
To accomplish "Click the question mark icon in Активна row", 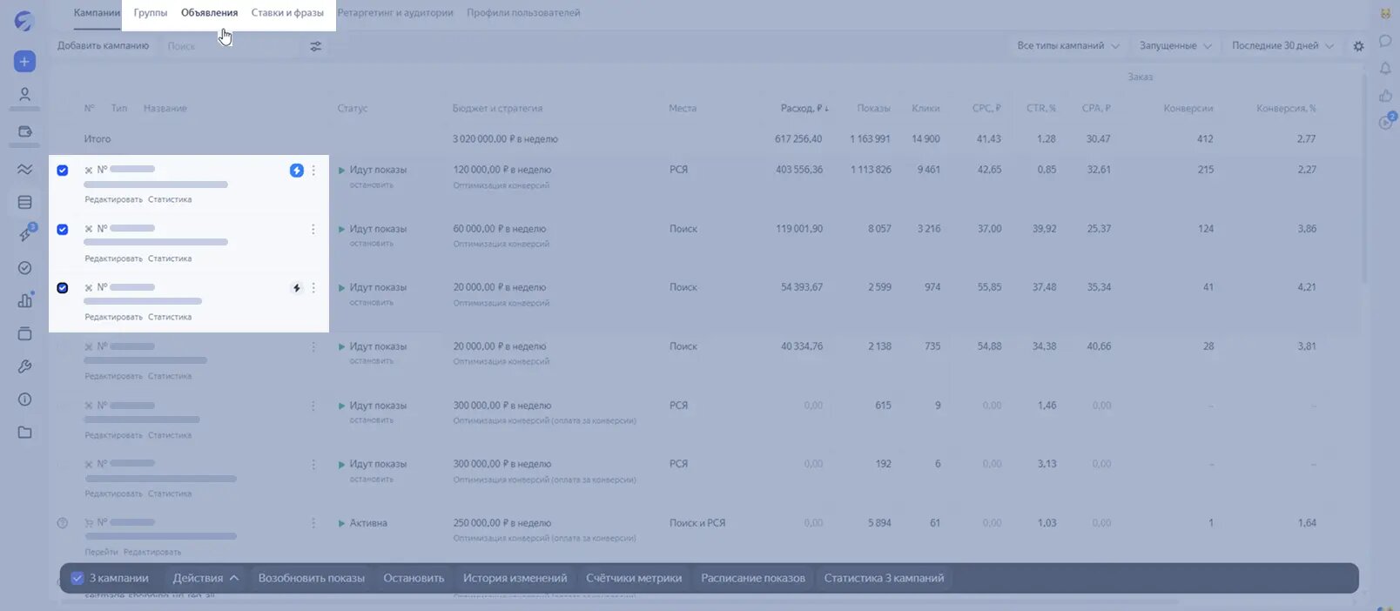I will [x=63, y=523].
